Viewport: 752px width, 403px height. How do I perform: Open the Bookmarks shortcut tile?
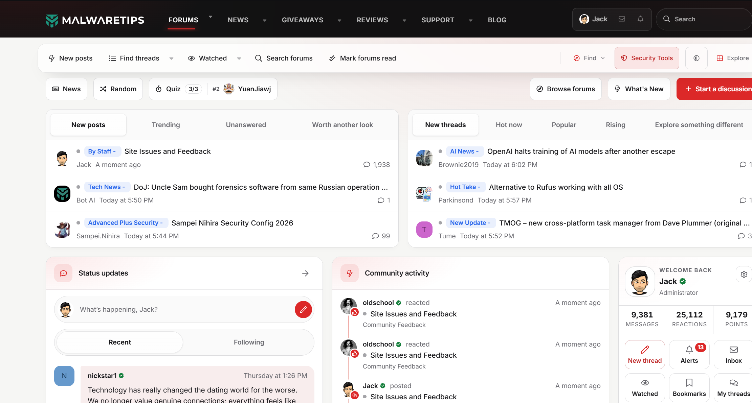pyautogui.click(x=689, y=387)
